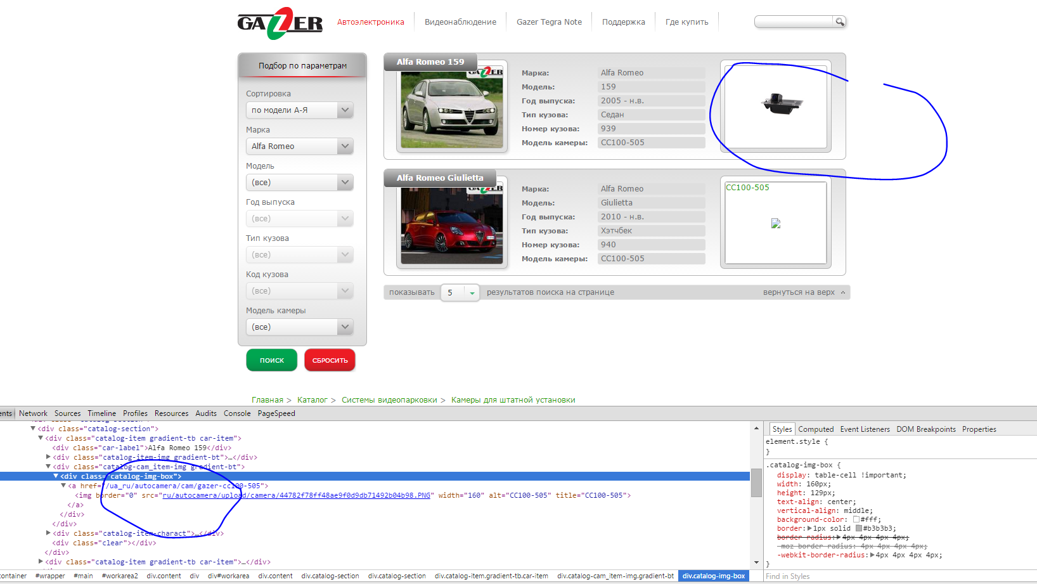Click the Alfa Romeo Giulietta car photo
The image size is (1037, 584).
coord(452,223)
